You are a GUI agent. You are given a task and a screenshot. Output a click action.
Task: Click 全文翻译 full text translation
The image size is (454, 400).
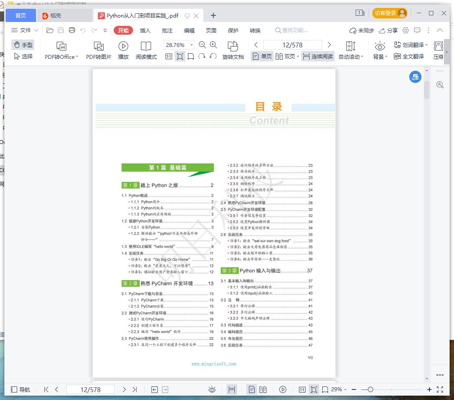(x=409, y=56)
